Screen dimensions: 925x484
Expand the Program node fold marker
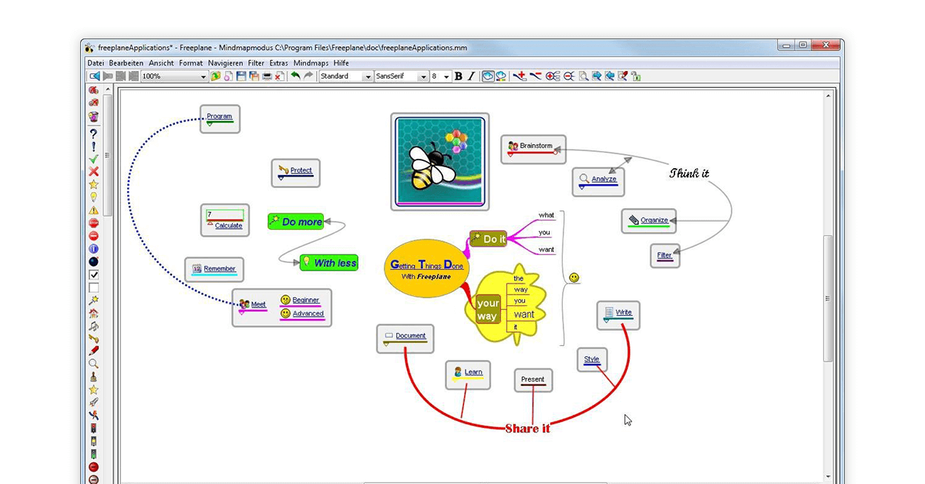pyautogui.click(x=209, y=124)
